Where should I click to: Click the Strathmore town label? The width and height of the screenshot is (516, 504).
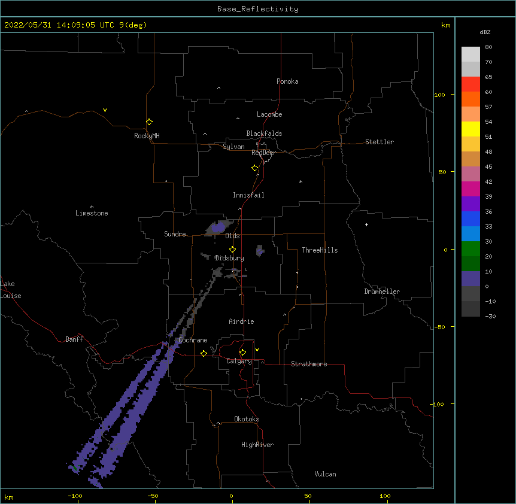[309, 364]
